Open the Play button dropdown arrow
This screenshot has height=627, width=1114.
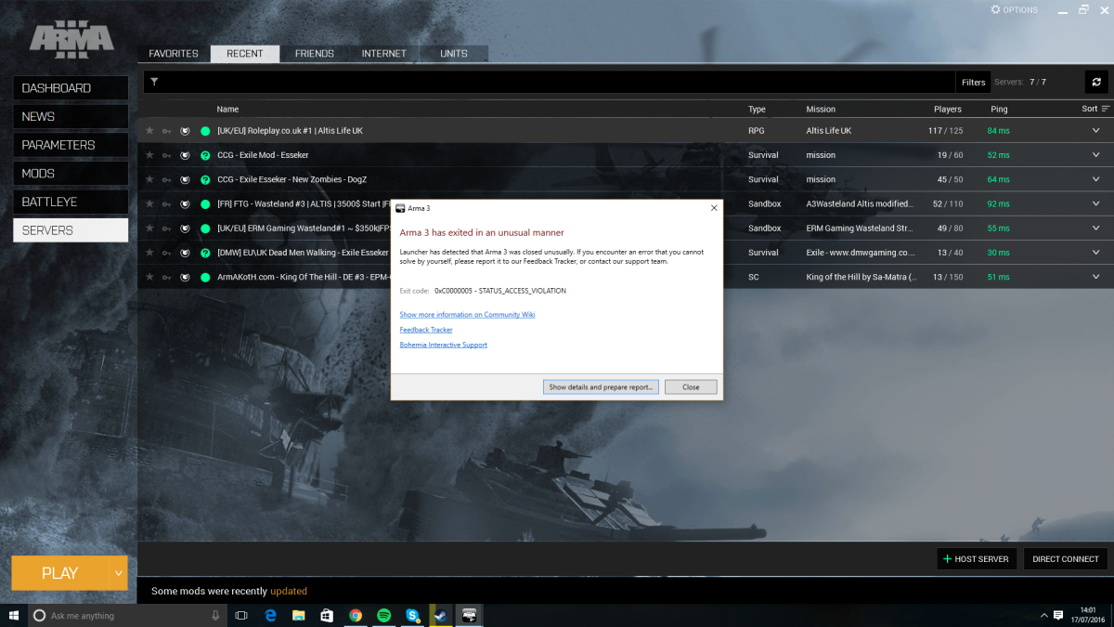118,573
